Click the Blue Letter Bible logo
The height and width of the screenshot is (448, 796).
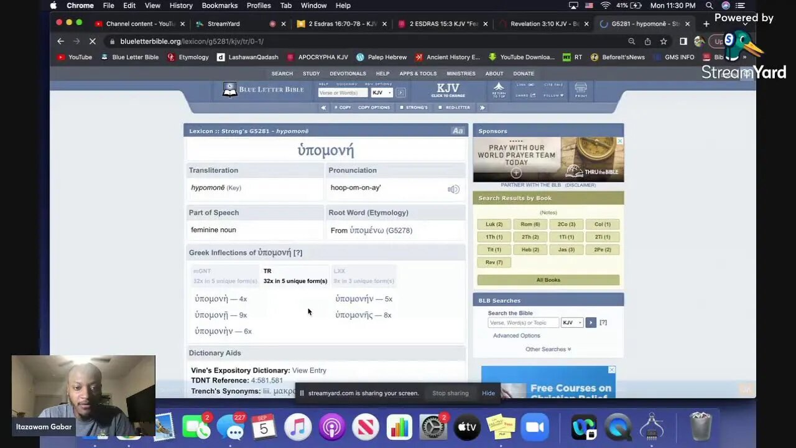263,90
